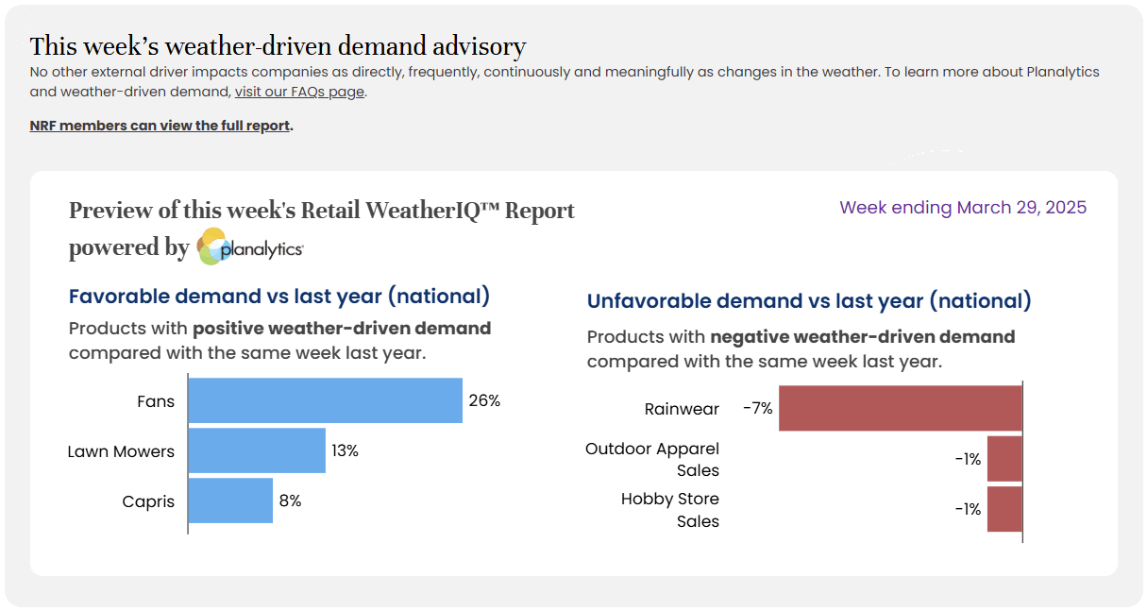
Task: Click 'Favorable demand vs last year (national)' heading
Action: [279, 297]
